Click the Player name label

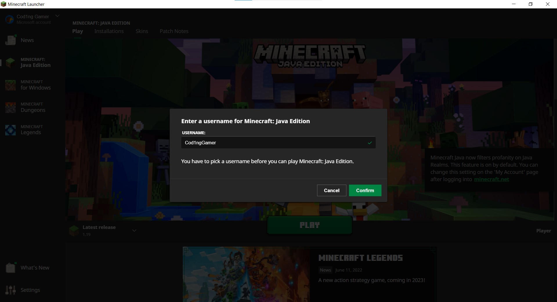(x=543, y=231)
